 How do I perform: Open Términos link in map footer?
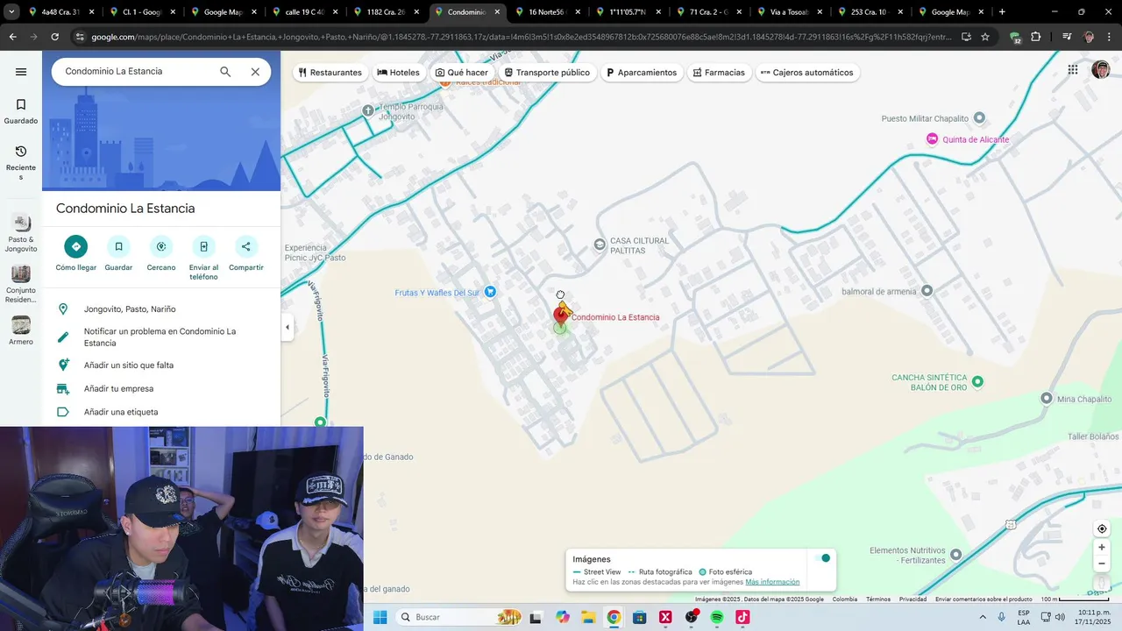click(x=878, y=599)
